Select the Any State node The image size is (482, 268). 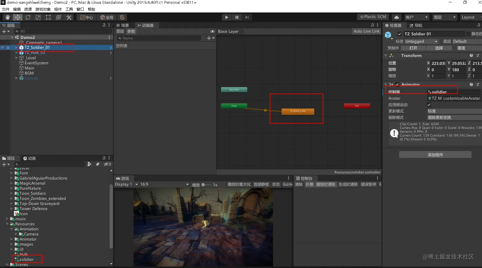pyautogui.click(x=234, y=90)
